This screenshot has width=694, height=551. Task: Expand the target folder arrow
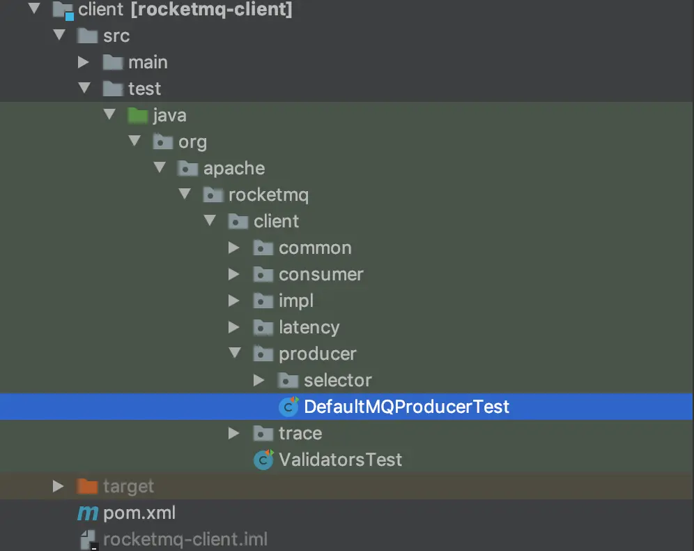pyautogui.click(x=59, y=486)
